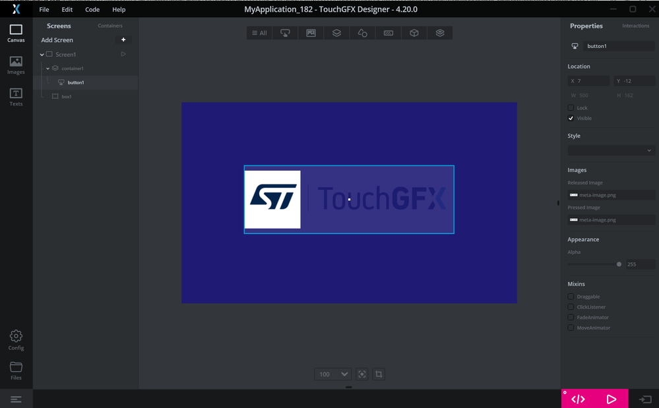659x408 pixels.
Task: Open the Canvas view in sidebar
Action: [16, 34]
